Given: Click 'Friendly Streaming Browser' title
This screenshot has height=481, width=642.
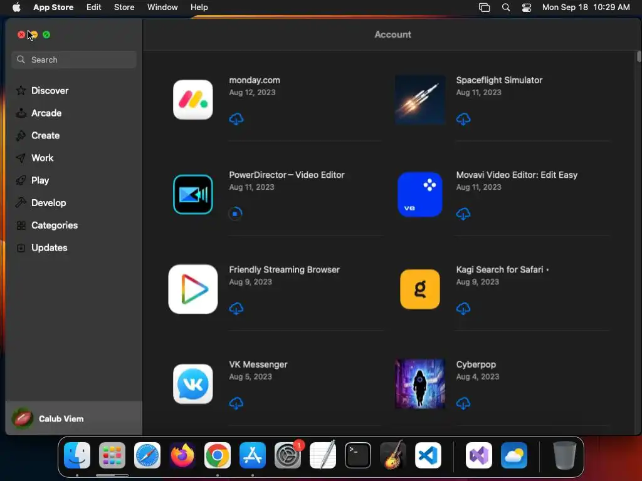Looking at the screenshot, I should click(x=284, y=269).
